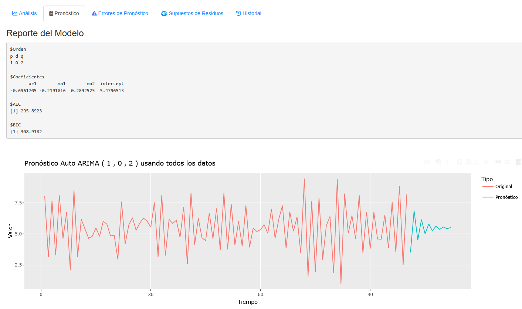
Task: Click the Autoscale icon in plot toolbar
Action: pos(477,162)
